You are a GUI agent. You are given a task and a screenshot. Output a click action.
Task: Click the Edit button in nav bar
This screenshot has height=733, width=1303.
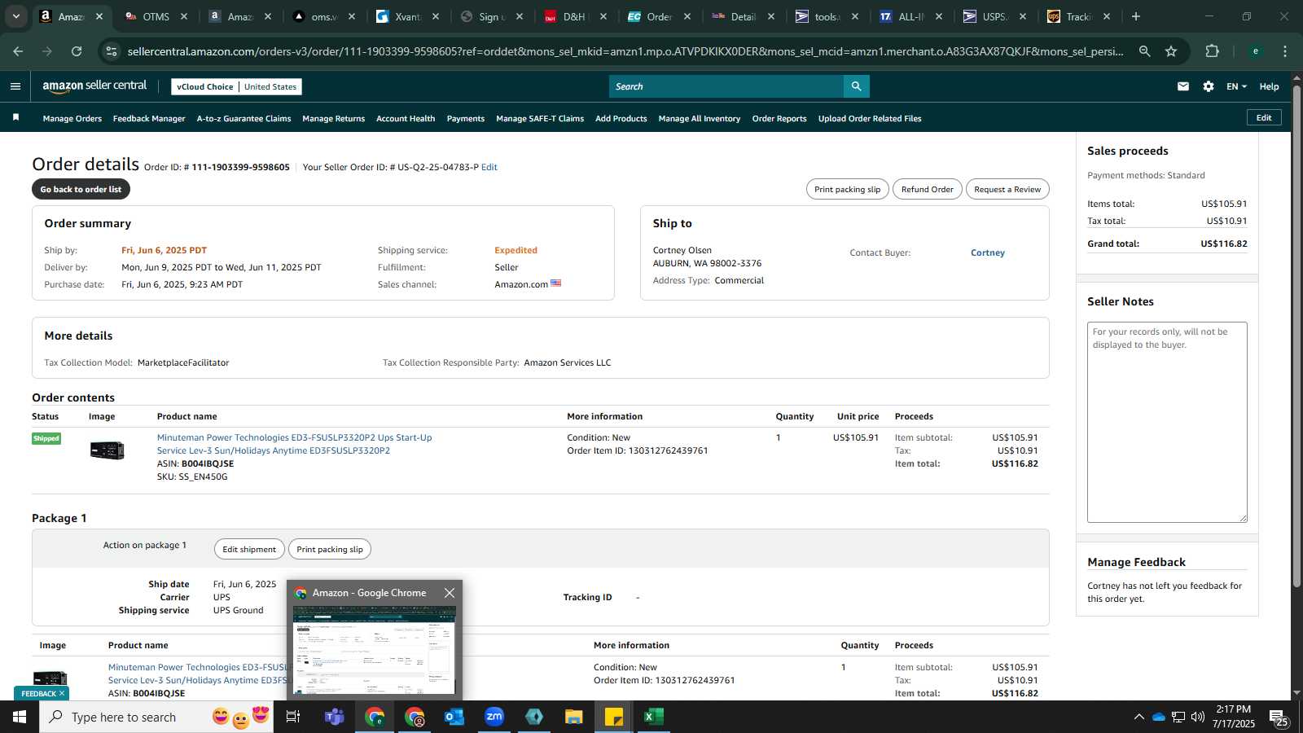click(1264, 117)
